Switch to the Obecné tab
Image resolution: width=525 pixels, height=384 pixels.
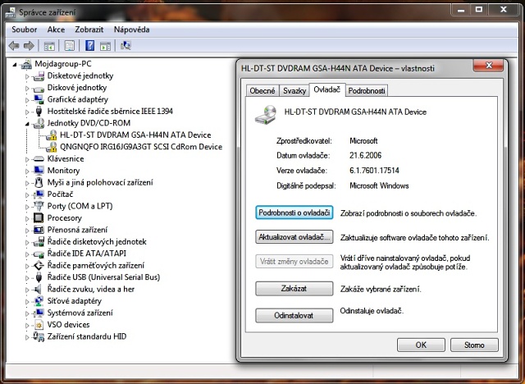point(262,91)
